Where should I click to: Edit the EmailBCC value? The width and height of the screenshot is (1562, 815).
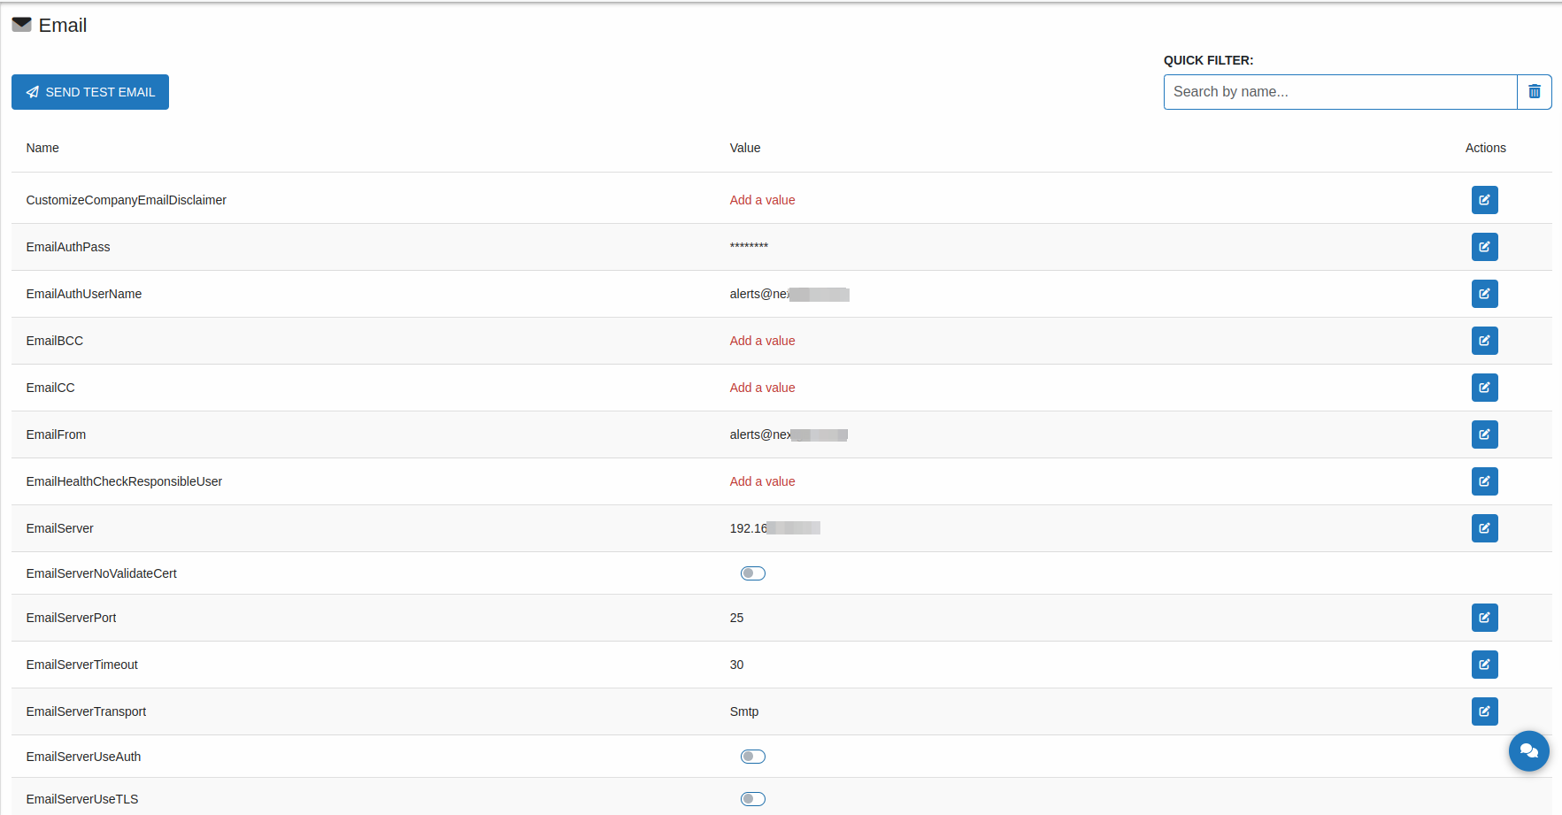click(x=1484, y=341)
